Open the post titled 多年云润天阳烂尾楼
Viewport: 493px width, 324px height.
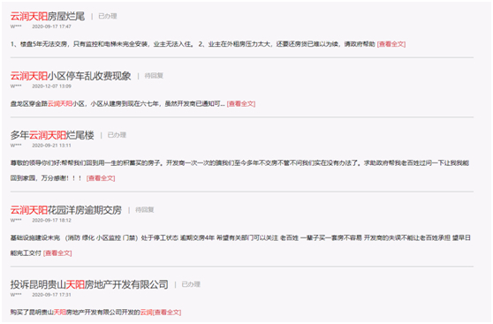(52, 135)
